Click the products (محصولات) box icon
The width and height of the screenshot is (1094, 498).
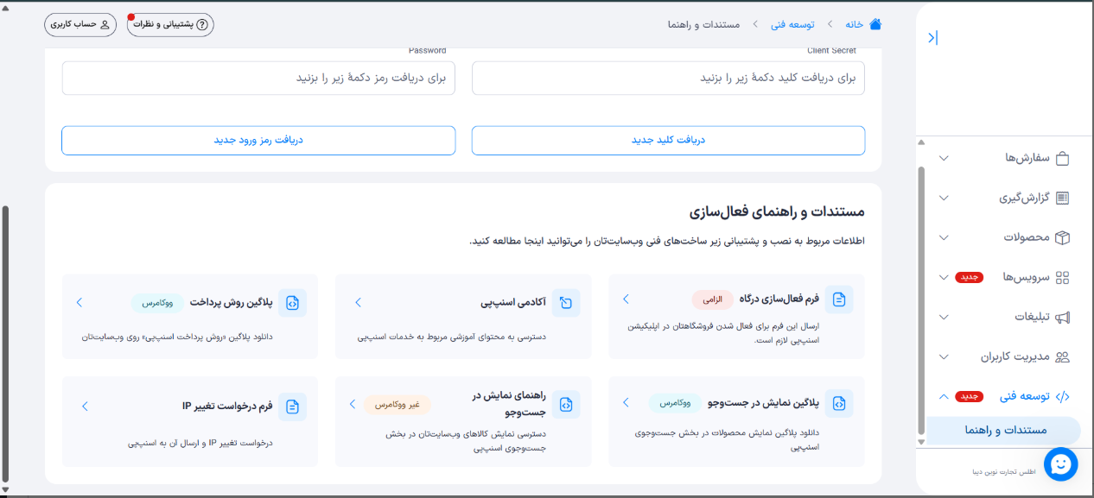(x=1063, y=237)
